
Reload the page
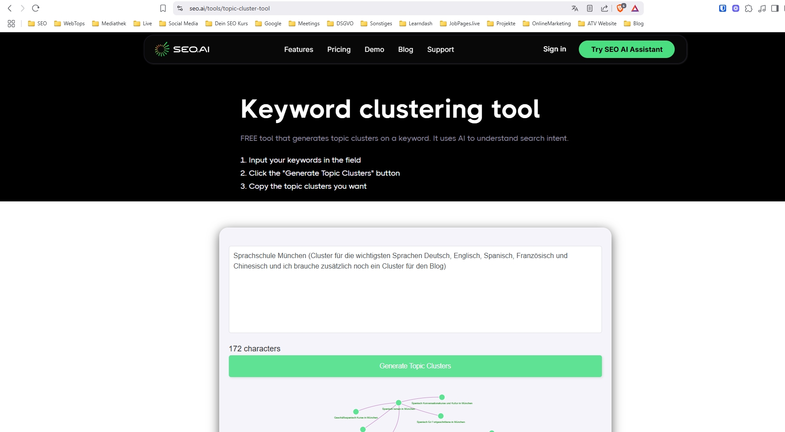point(36,8)
